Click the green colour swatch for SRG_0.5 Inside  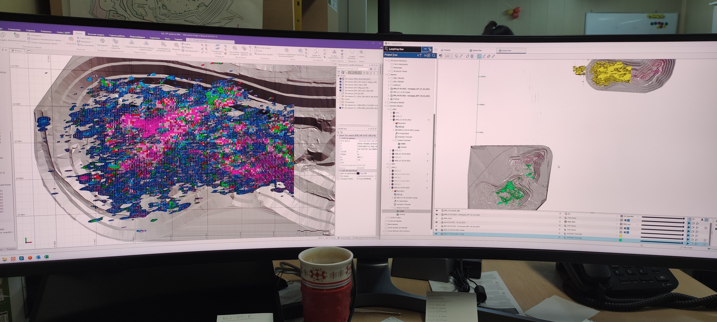[620, 240]
